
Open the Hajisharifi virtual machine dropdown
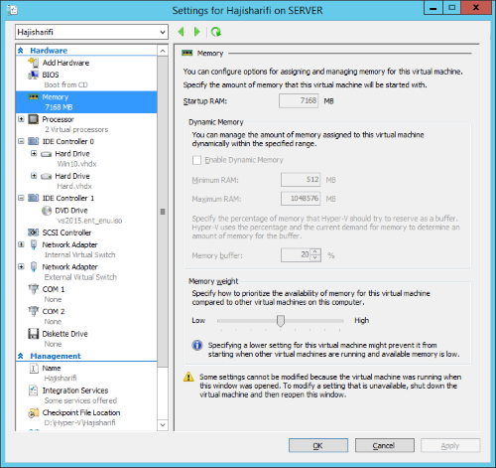[91, 32]
